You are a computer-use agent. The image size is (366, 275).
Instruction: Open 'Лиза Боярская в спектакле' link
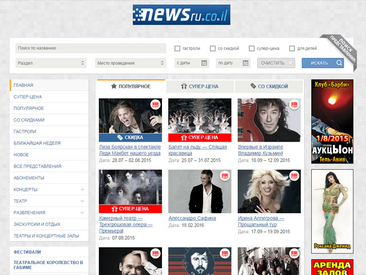pos(130,150)
